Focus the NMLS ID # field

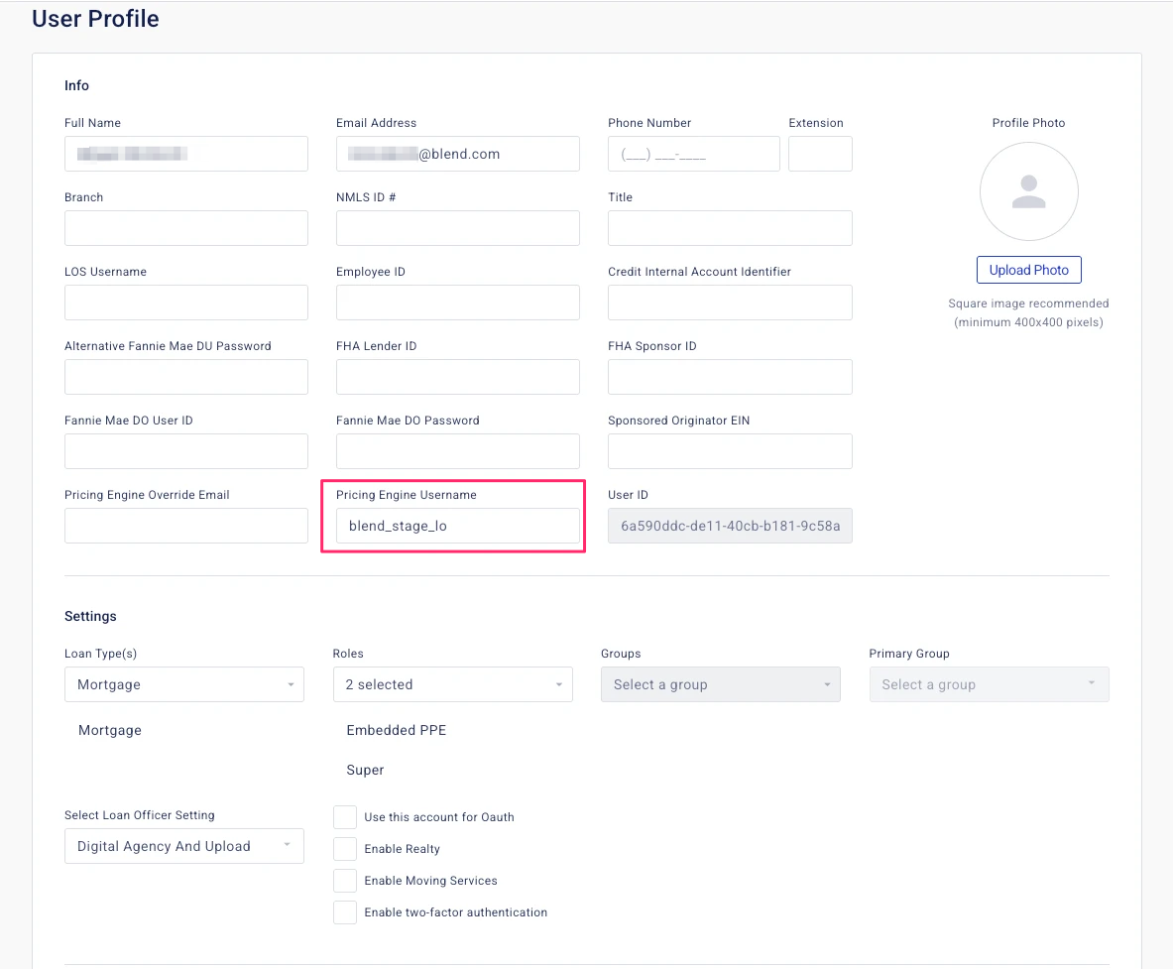[x=458, y=227]
